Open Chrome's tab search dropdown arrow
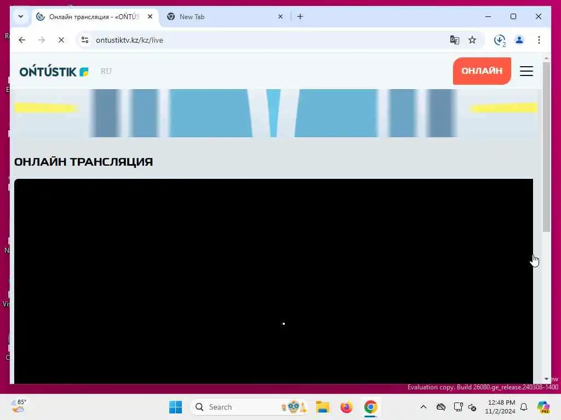This screenshot has height=420, width=561. point(21,16)
